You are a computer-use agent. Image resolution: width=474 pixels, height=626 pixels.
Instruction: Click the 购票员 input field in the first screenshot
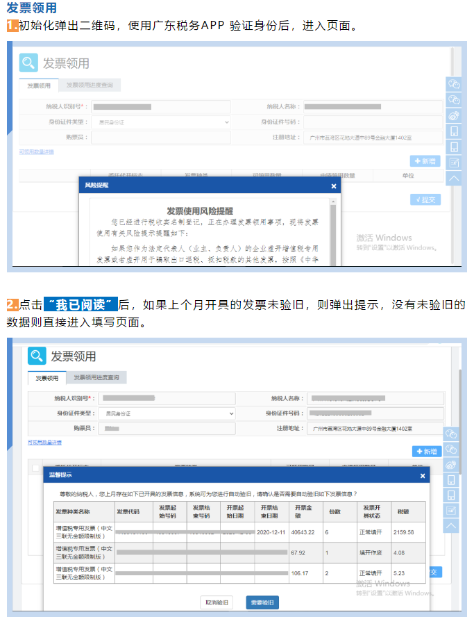[162, 138]
